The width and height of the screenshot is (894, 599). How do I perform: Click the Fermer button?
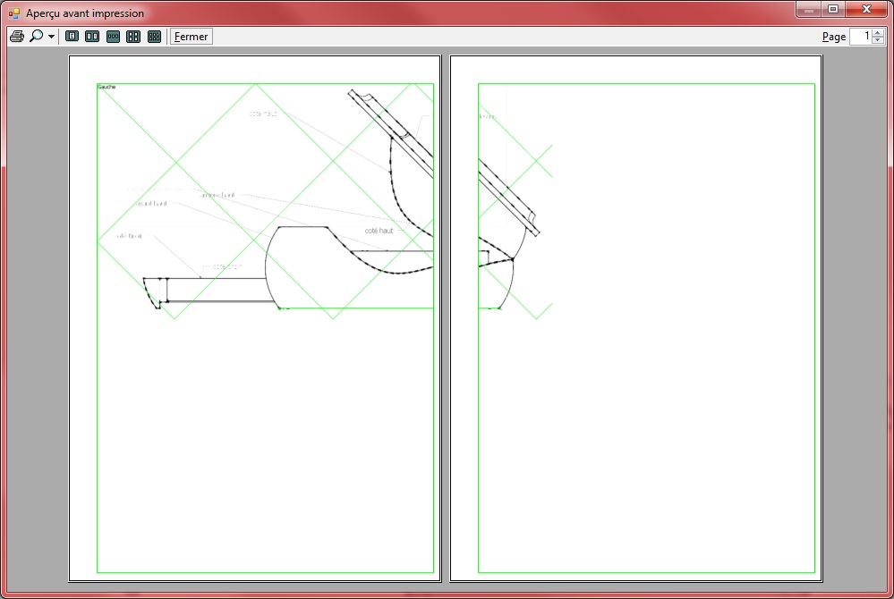[191, 37]
